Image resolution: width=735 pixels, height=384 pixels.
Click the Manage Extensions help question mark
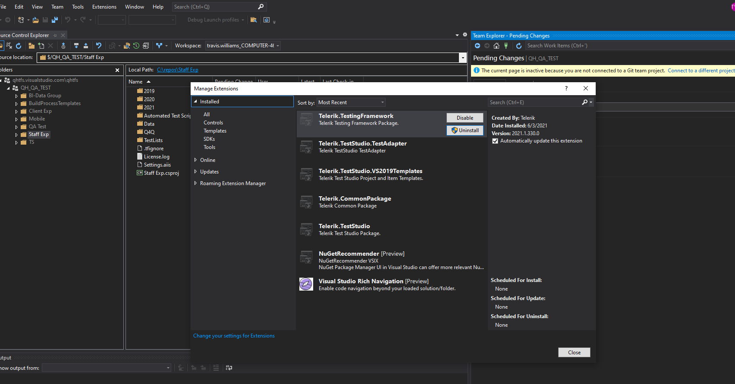click(x=566, y=88)
